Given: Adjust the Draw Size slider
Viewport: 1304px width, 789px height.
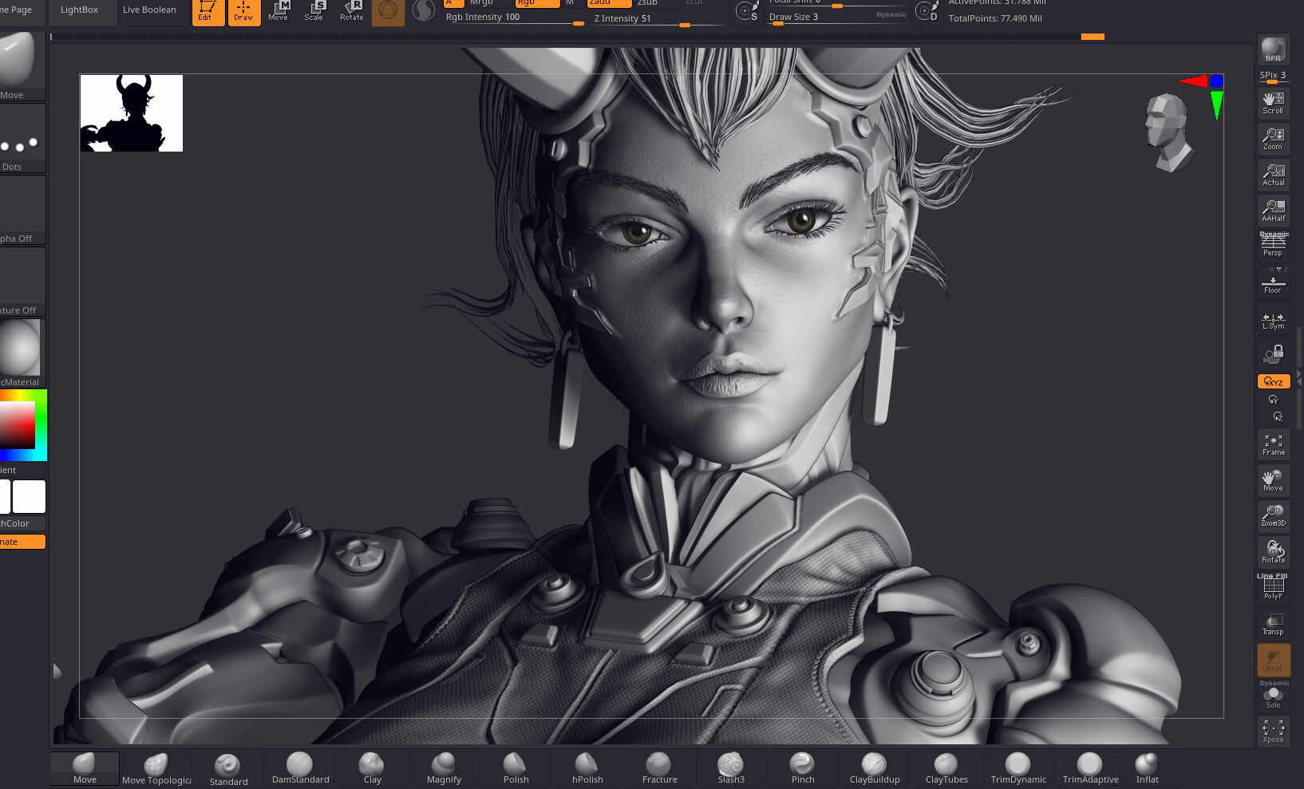Looking at the screenshot, I should pyautogui.click(x=836, y=18).
